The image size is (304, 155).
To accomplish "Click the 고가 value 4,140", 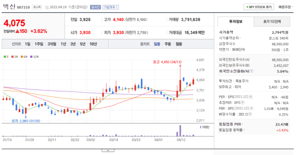I will pyautogui.click(x=118, y=20).
